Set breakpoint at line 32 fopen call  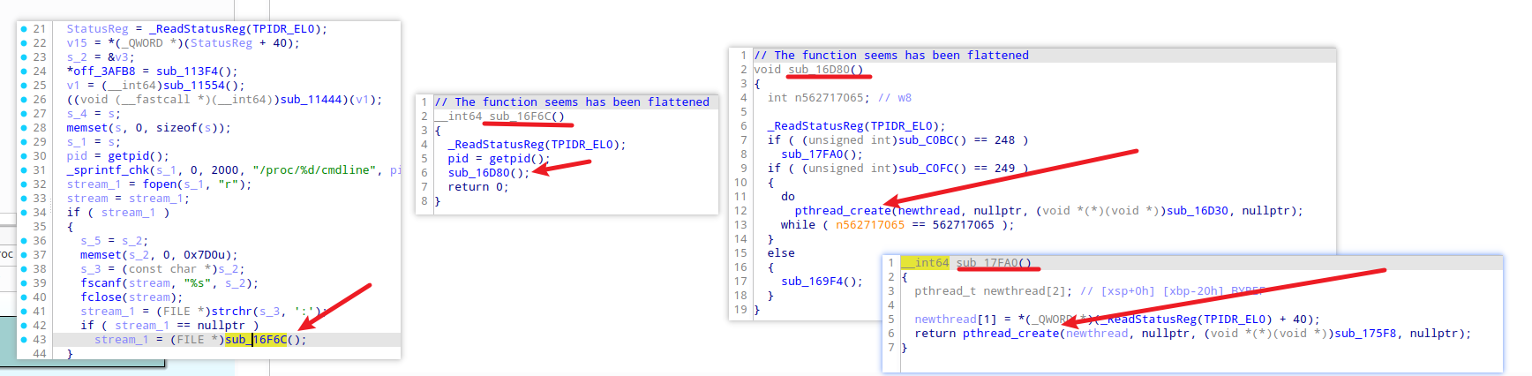[x=24, y=184]
